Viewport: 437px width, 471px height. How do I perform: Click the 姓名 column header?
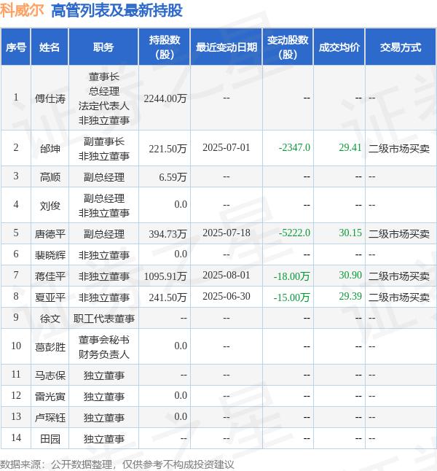click(50, 47)
